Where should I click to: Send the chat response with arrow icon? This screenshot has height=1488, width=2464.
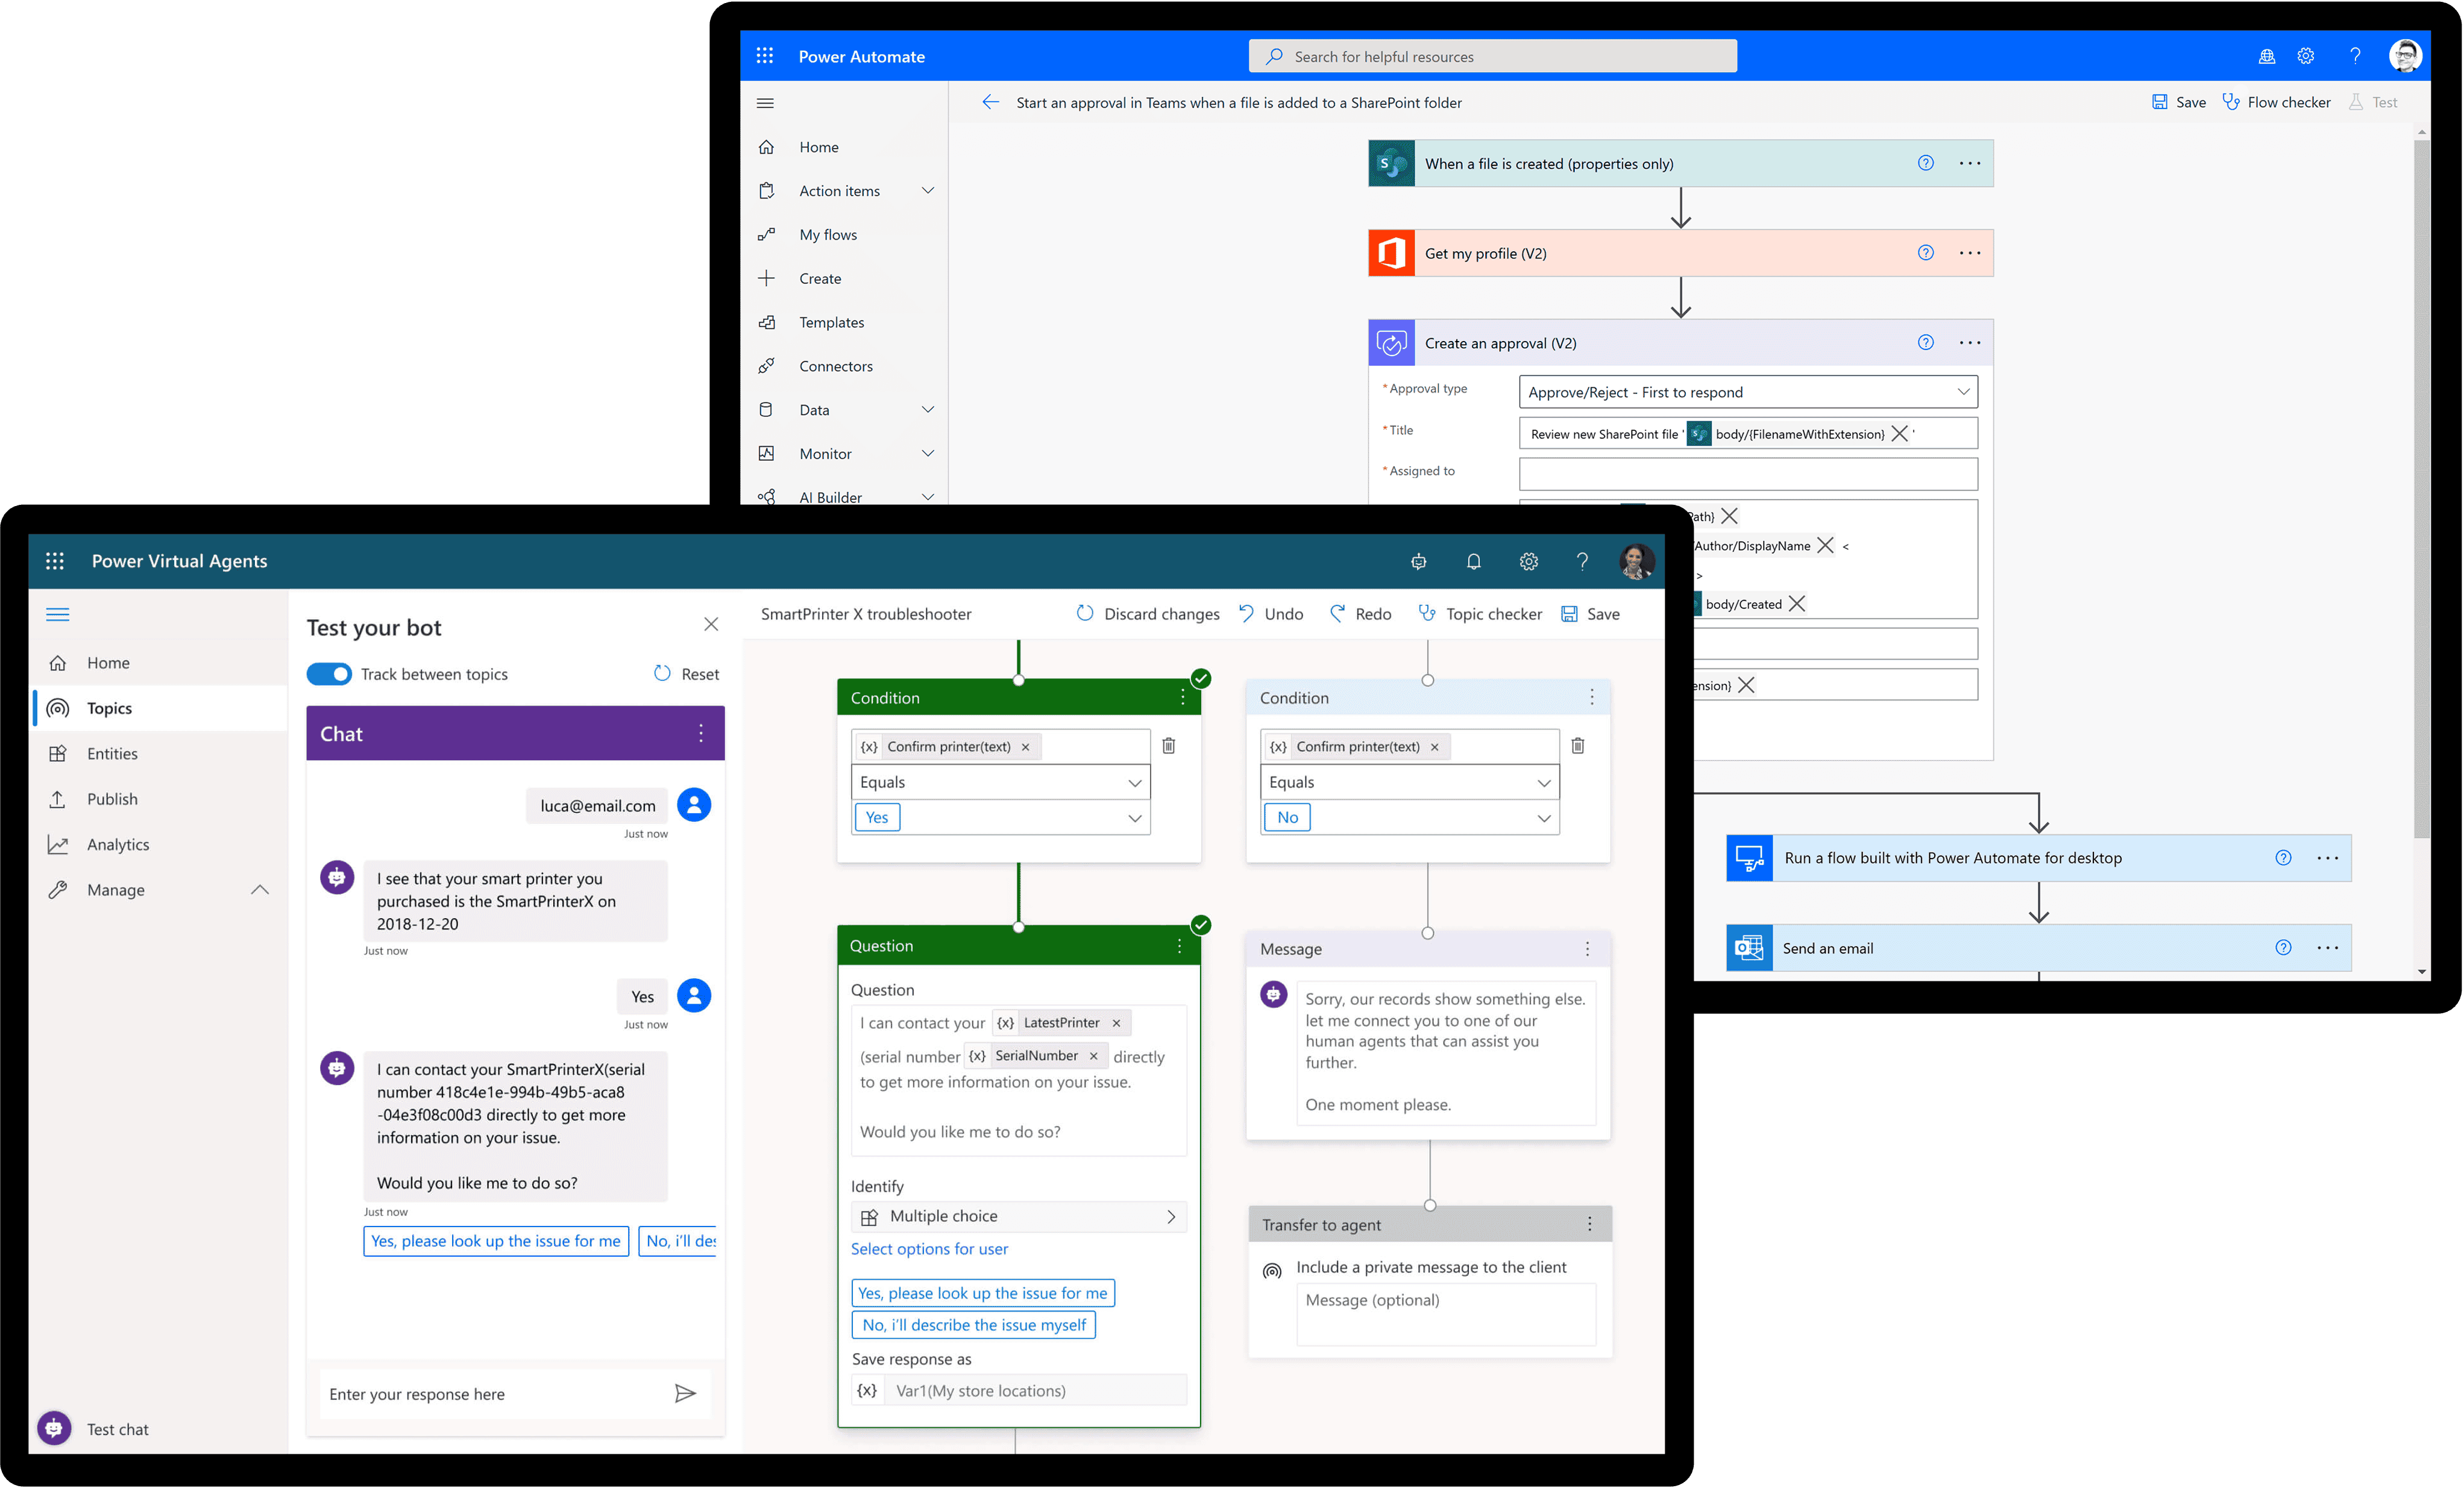tap(685, 1393)
